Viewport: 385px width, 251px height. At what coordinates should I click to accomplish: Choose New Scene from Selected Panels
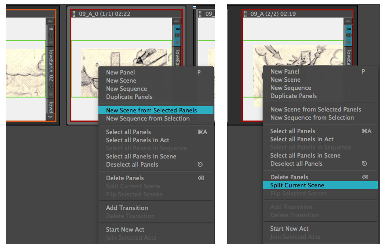151,110
